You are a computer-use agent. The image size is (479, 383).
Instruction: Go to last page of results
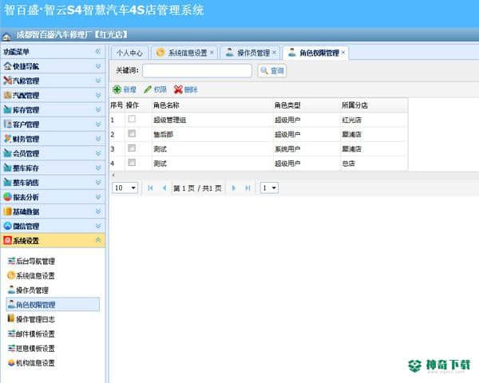(247, 188)
